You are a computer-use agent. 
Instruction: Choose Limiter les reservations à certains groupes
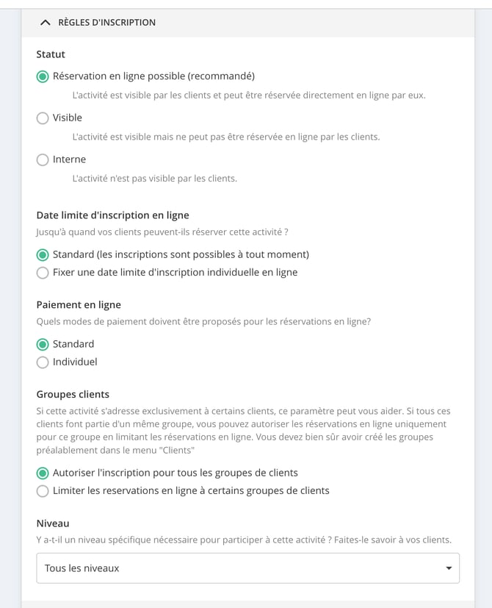(x=43, y=491)
